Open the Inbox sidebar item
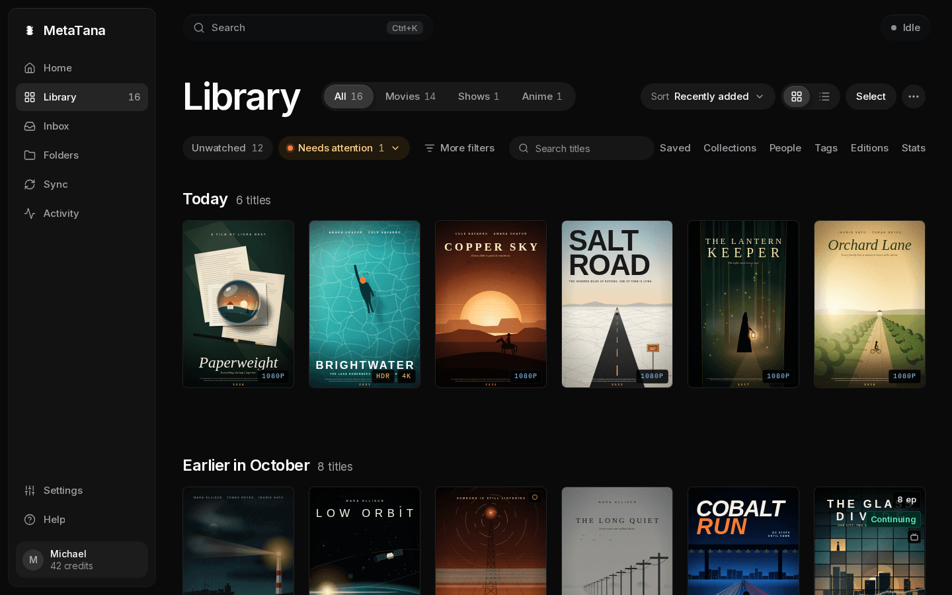 [82, 126]
